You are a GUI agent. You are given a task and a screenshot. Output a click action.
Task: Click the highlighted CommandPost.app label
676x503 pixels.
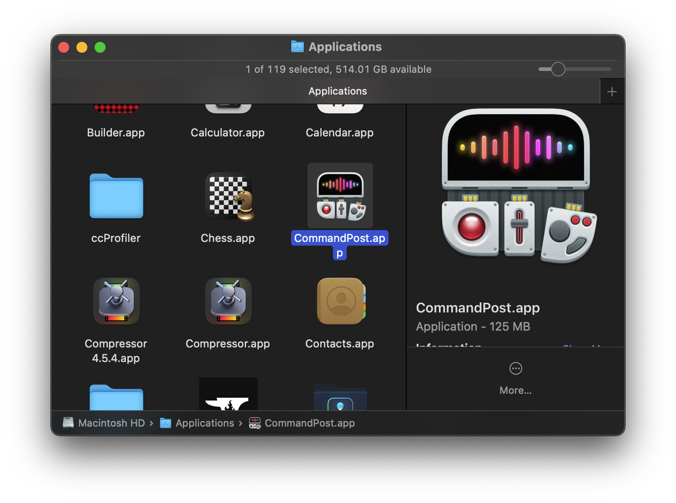(340, 245)
